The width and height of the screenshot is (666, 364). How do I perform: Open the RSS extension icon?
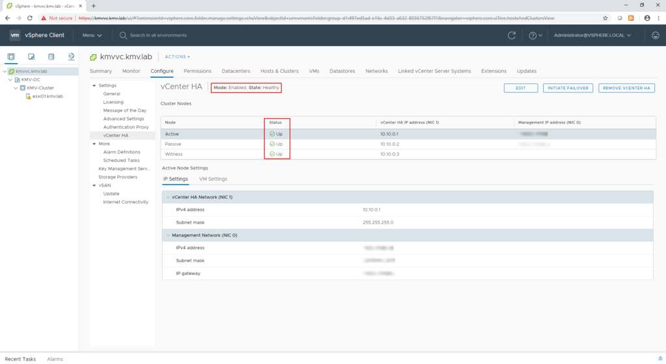click(x=631, y=18)
